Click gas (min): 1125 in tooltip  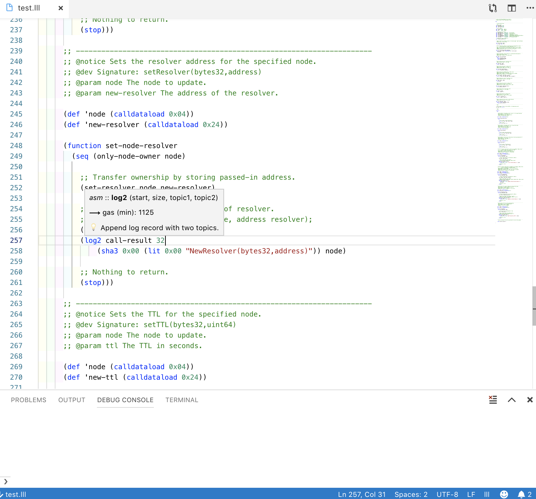pos(128,212)
